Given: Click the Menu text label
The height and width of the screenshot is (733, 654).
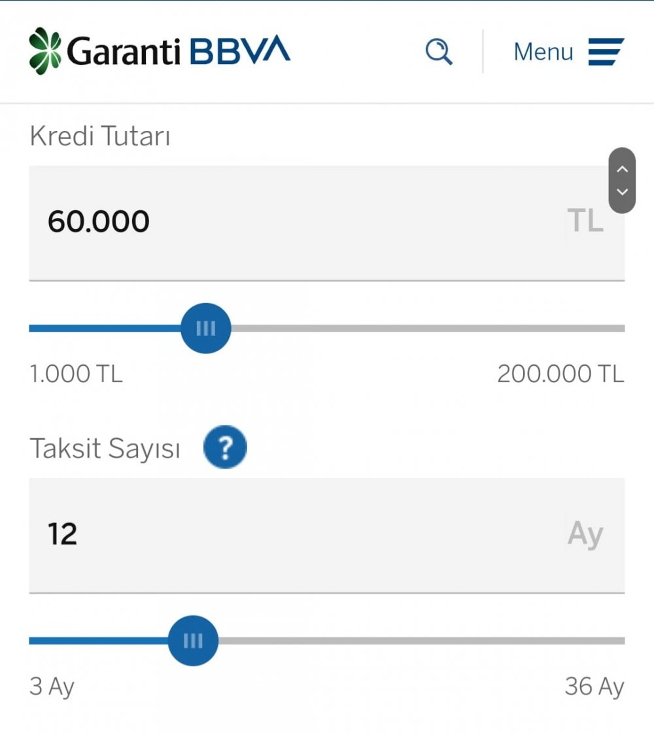Looking at the screenshot, I should pos(543,52).
